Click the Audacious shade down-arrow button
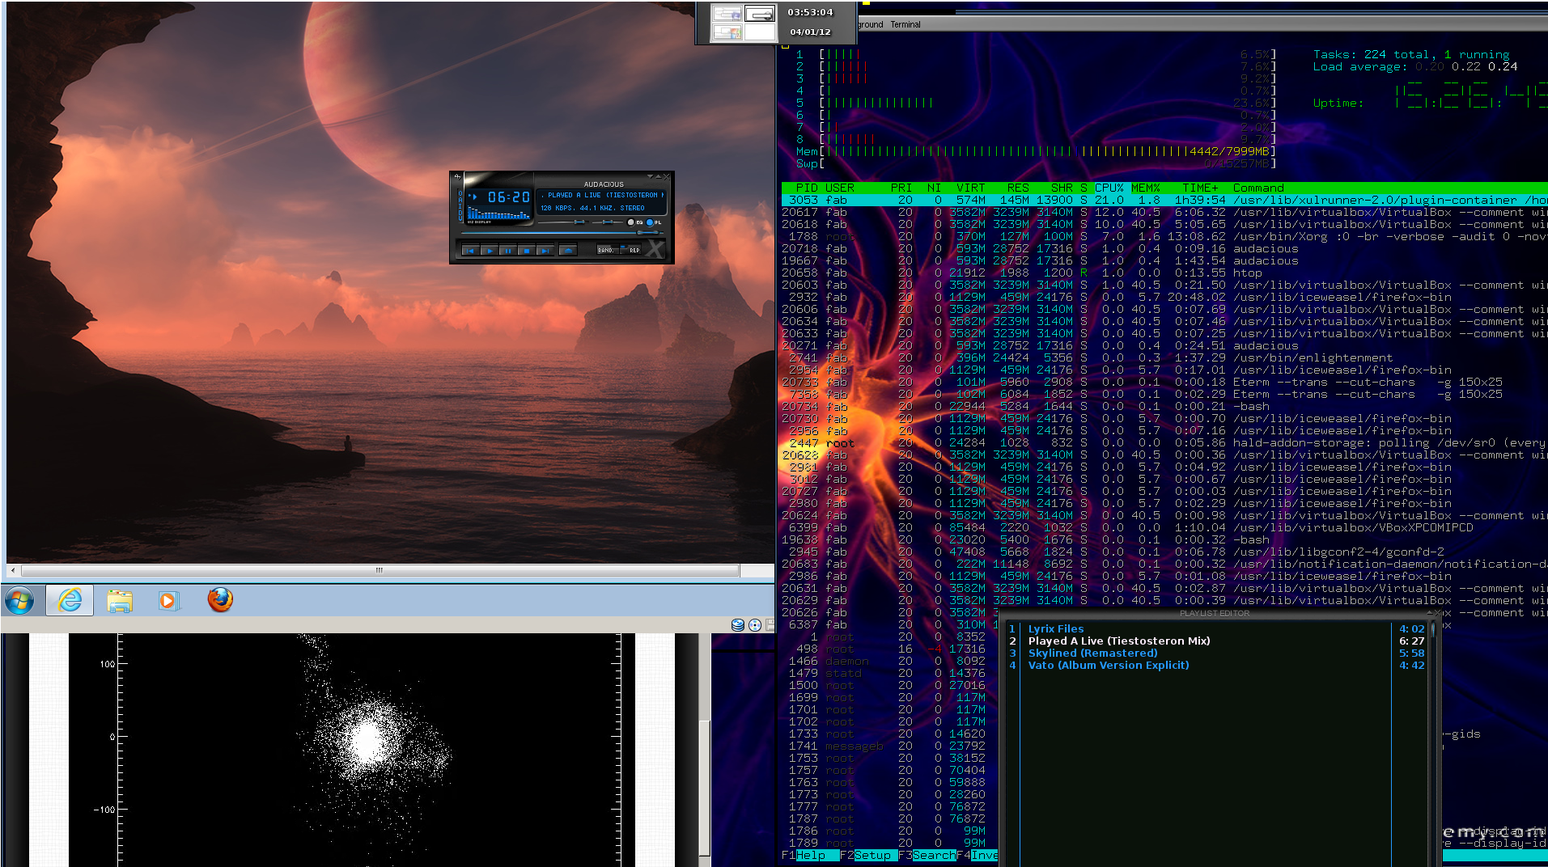 [x=650, y=176]
